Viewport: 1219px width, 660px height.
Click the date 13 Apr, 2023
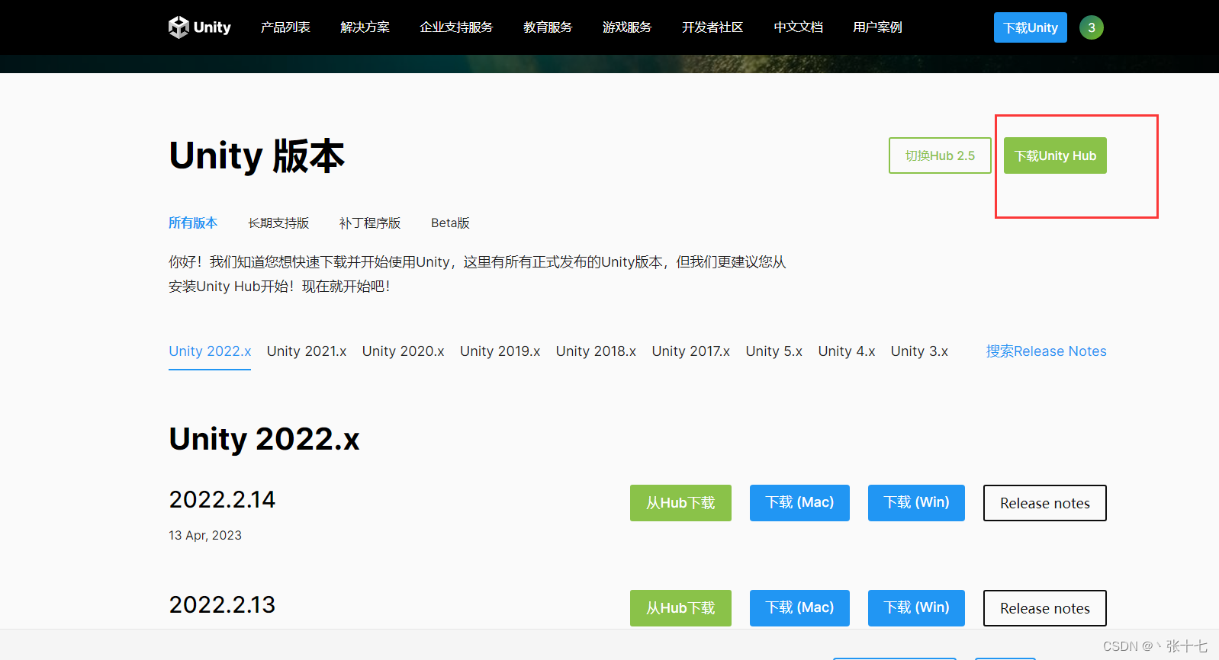pos(205,535)
